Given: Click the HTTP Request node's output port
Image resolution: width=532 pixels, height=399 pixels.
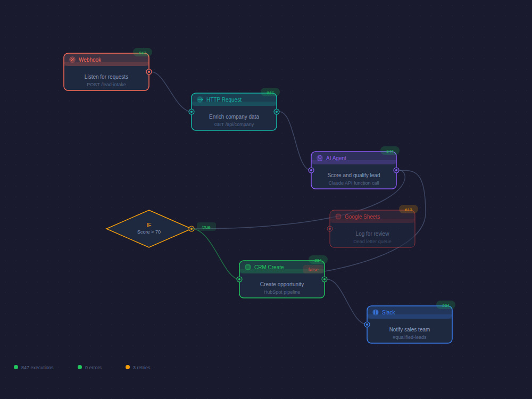Looking at the screenshot, I should pos(277,112).
